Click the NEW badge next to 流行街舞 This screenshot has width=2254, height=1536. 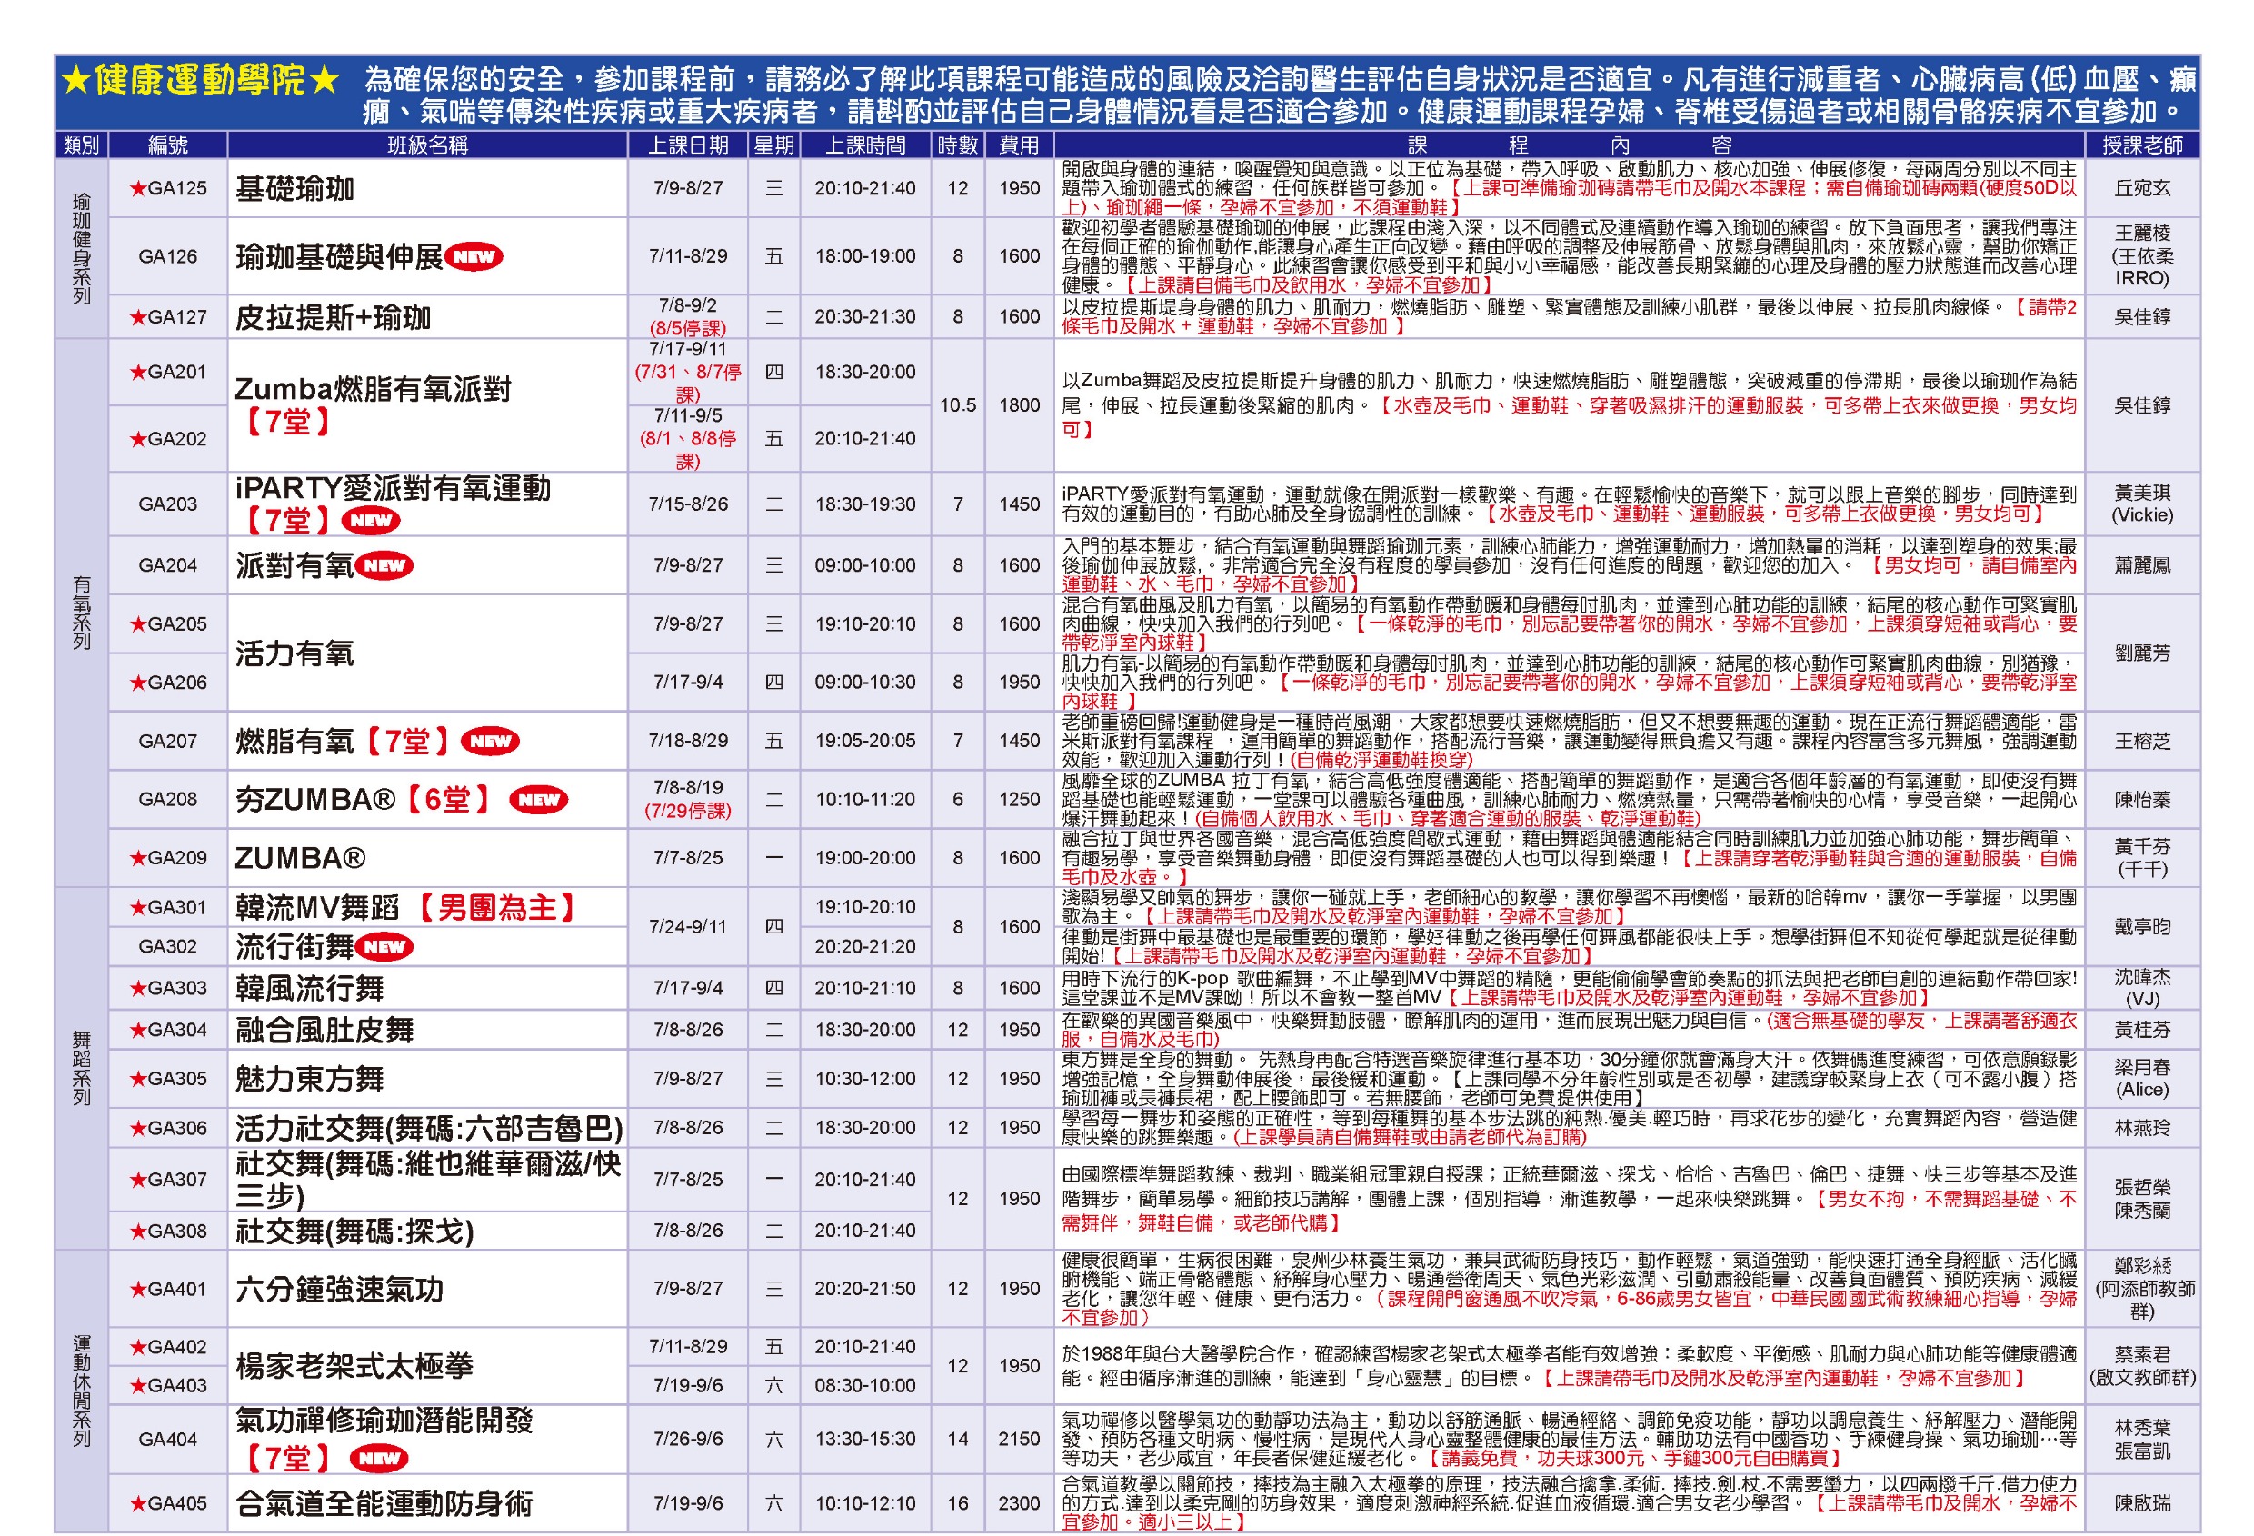point(384,947)
